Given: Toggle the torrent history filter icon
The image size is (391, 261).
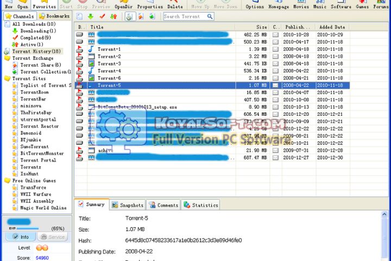Looking at the screenshot, I should click(x=129, y=17).
